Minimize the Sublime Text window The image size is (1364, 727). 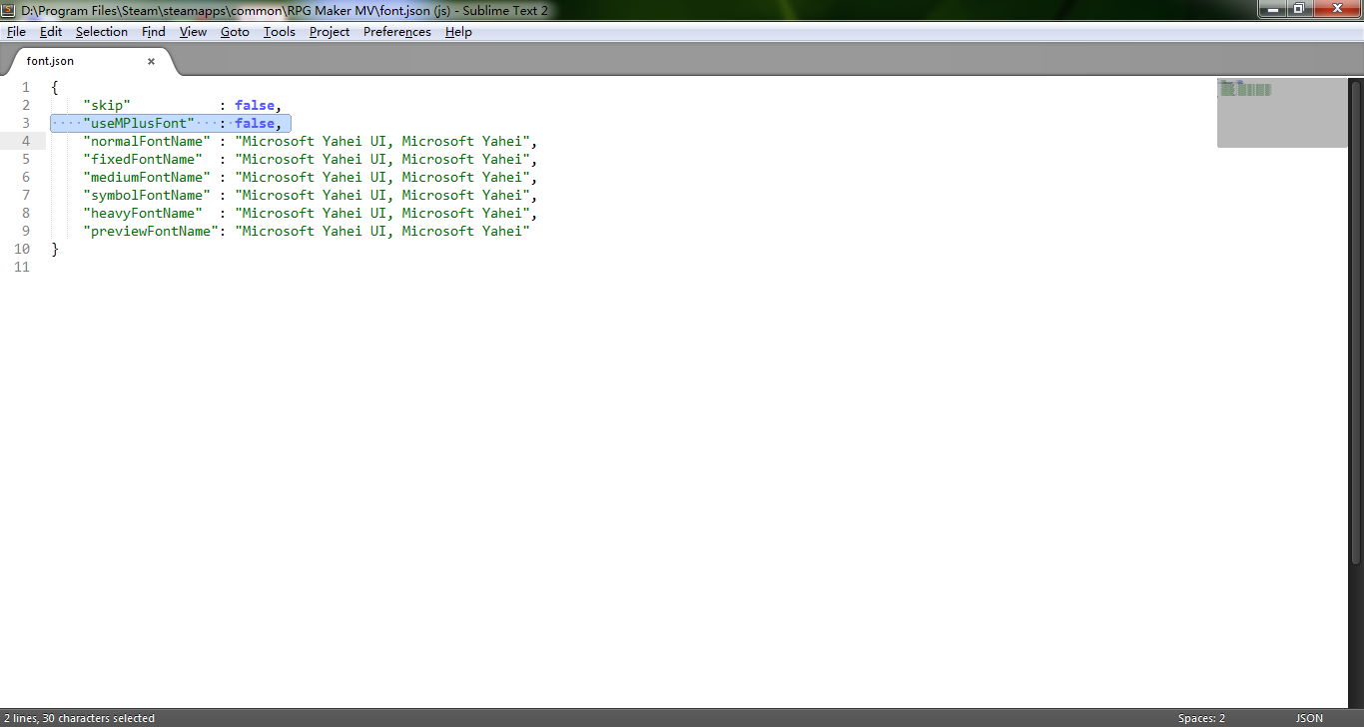(x=1272, y=9)
